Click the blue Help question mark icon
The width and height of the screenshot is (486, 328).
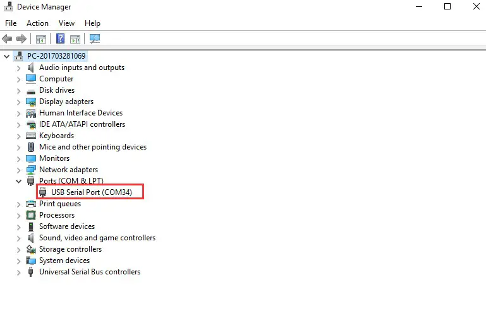tap(61, 38)
